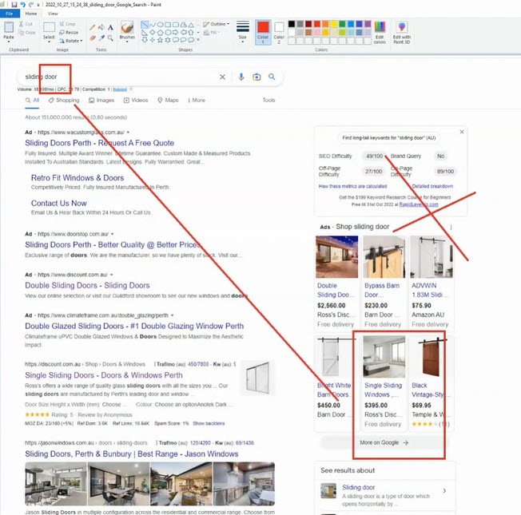Click the Copy command

(x=27, y=33)
